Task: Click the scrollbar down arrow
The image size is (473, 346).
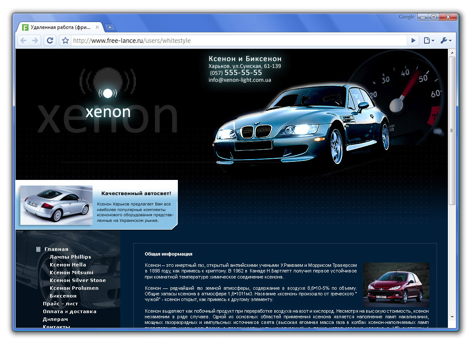Action: coord(452,317)
